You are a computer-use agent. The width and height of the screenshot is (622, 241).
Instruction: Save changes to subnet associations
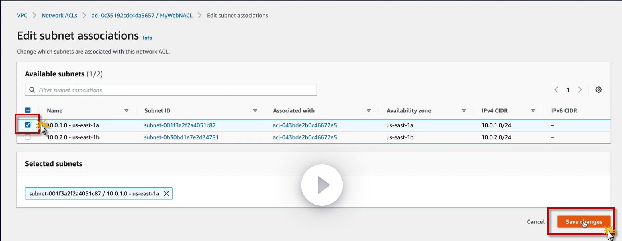[584, 222]
